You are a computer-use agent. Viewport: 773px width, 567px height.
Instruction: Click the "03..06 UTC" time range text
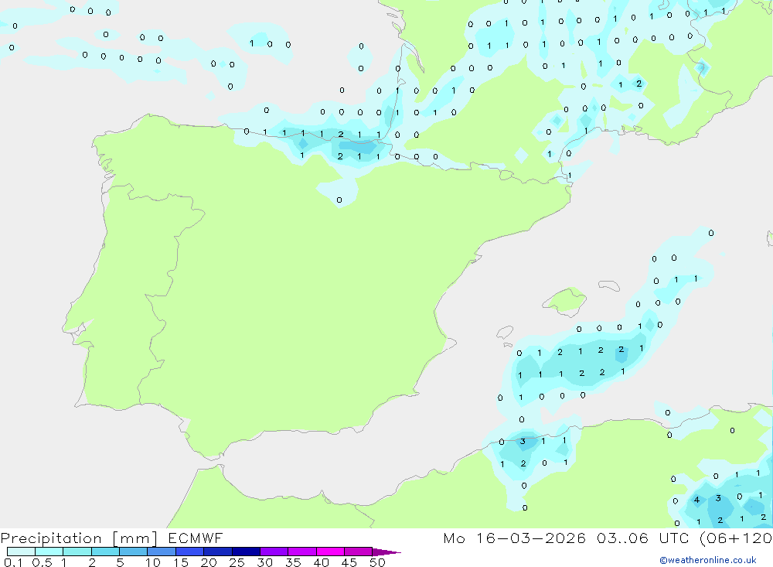(x=643, y=538)
